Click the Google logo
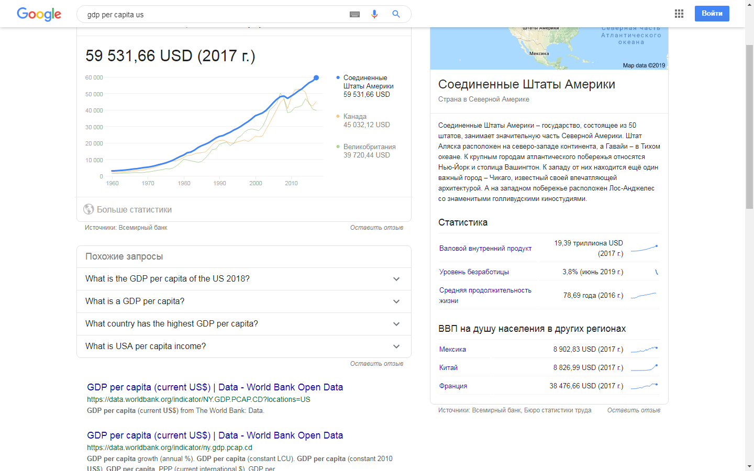The height and width of the screenshot is (471, 754). point(39,14)
